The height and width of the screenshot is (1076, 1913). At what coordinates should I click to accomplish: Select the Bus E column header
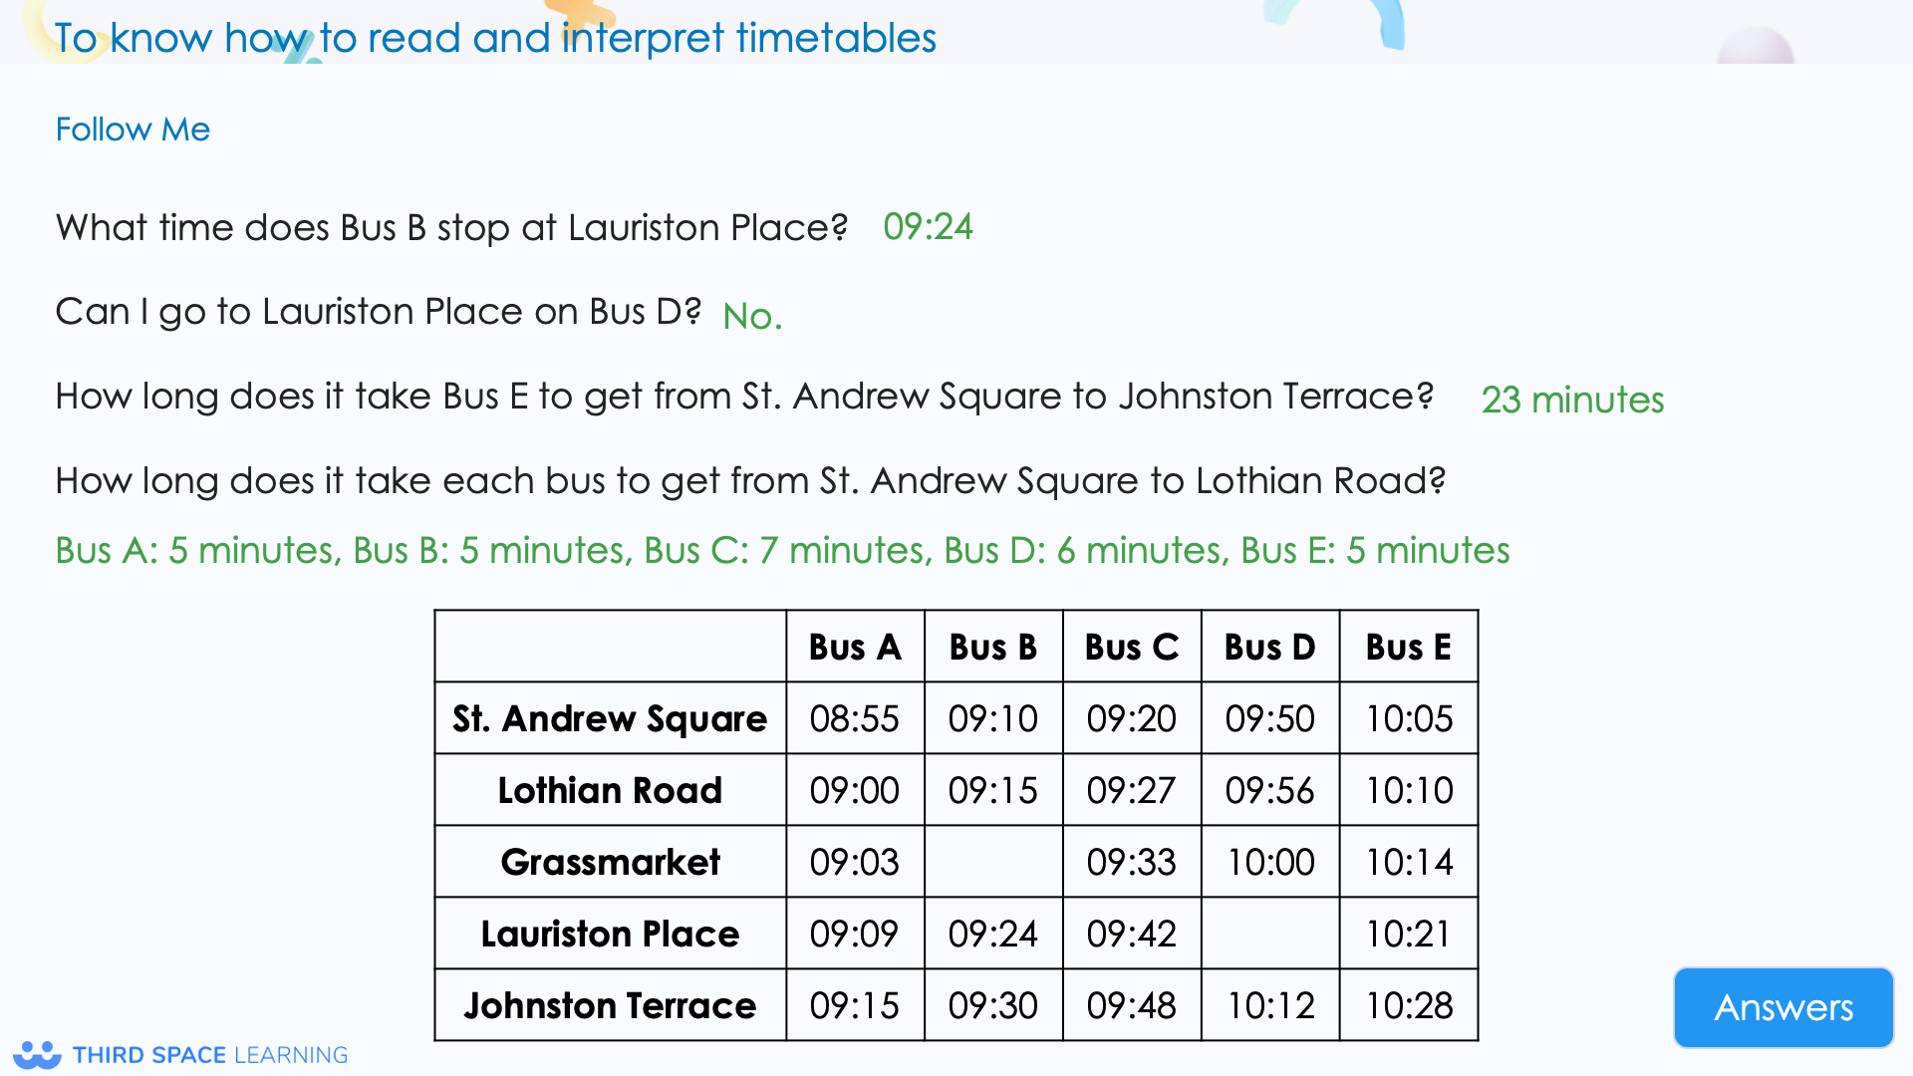click(x=1409, y=648)
